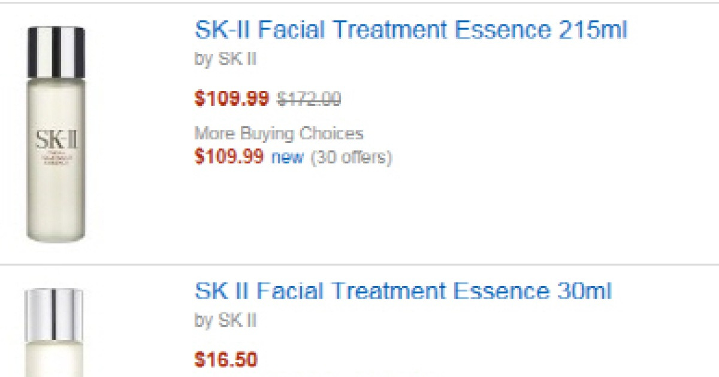Open the SK II Facial Treatment Essence 30ml listing
Screen dimensions: 719x377
pos(403,291)
